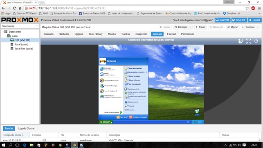
Task: Open the Adblock extension icon
Action: click(x=253, y=8)
